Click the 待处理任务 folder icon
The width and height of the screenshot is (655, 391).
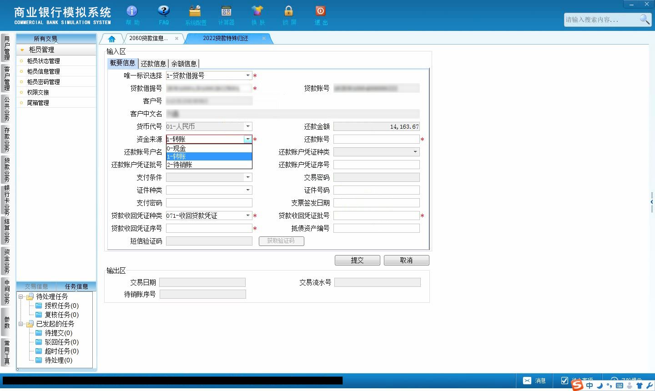(x=30, y=296)
